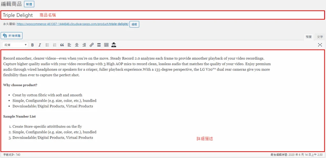Apply blockquote formatting
The width and height of the screenshot is (326, 158).
62,45
